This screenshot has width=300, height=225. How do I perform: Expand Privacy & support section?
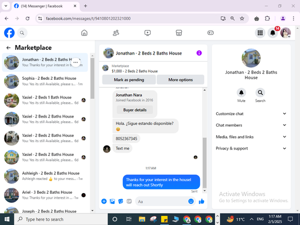click(x=251, y=148)
